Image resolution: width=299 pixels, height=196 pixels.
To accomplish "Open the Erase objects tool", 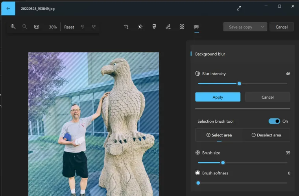I will point(182,27).
